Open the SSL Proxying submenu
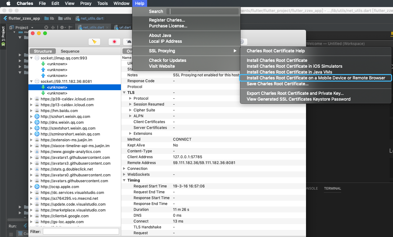 [x=186, y=51]
